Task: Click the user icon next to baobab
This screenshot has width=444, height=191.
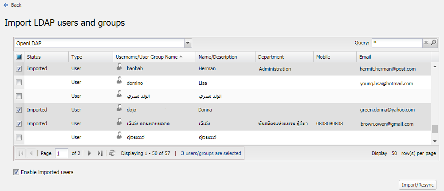Action: point(118,68)
